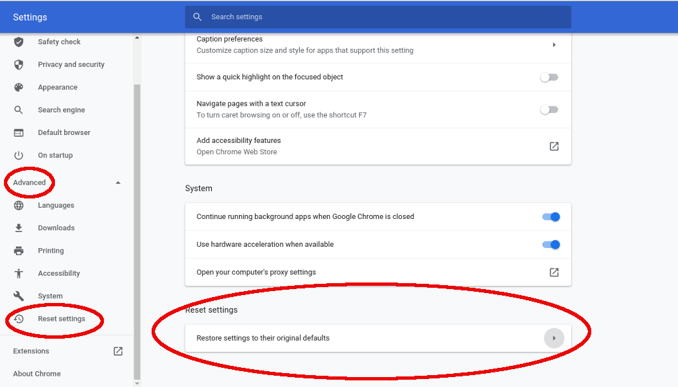Image resolution: width=678 pixels, height=387 pixels.
Task: Focus the Search settings field
Action: tap(384, 17)
